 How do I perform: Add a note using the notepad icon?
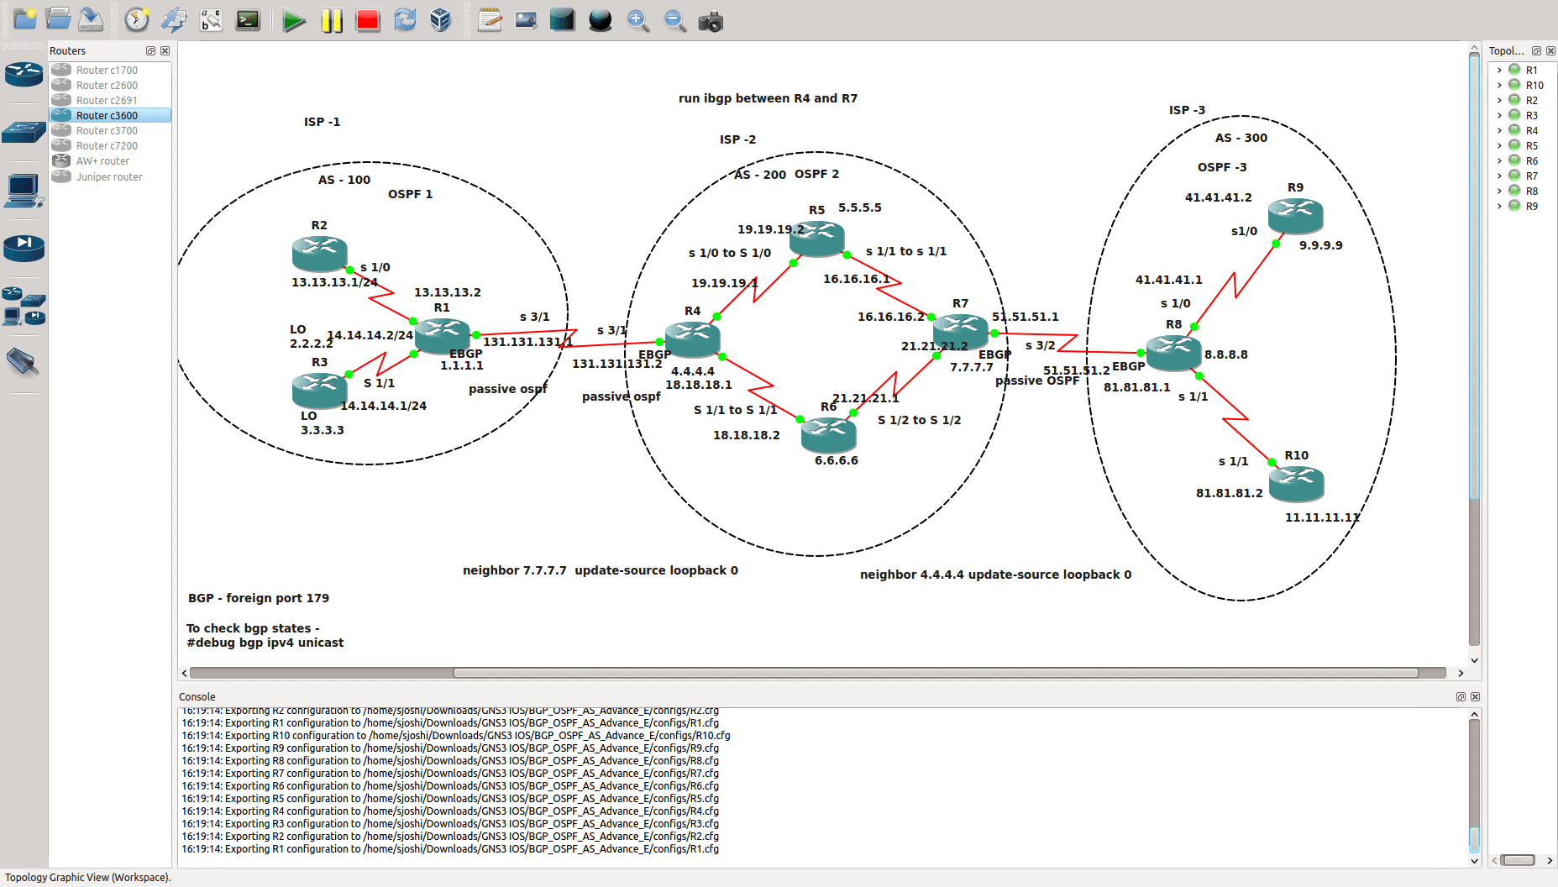[489, 20]
